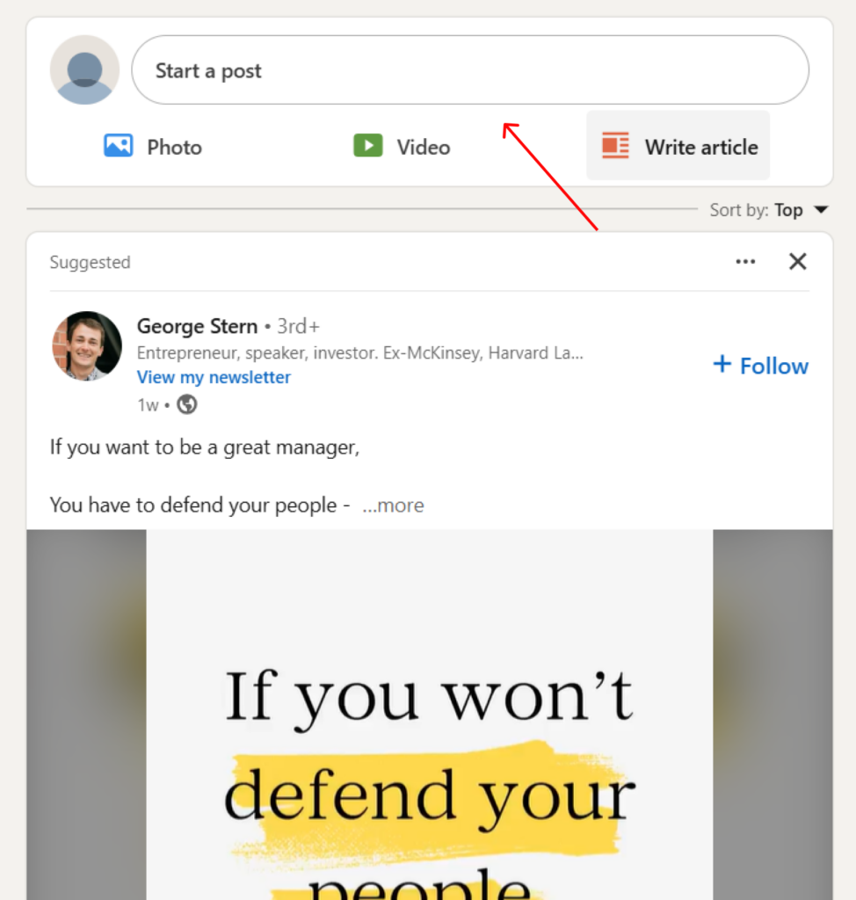Open the View my newsletter link
This screenshot has width=856, height=900.
[214, 377]
